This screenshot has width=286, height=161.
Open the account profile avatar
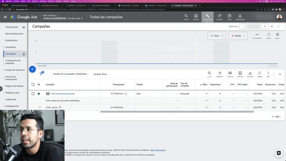pos(279,17)
